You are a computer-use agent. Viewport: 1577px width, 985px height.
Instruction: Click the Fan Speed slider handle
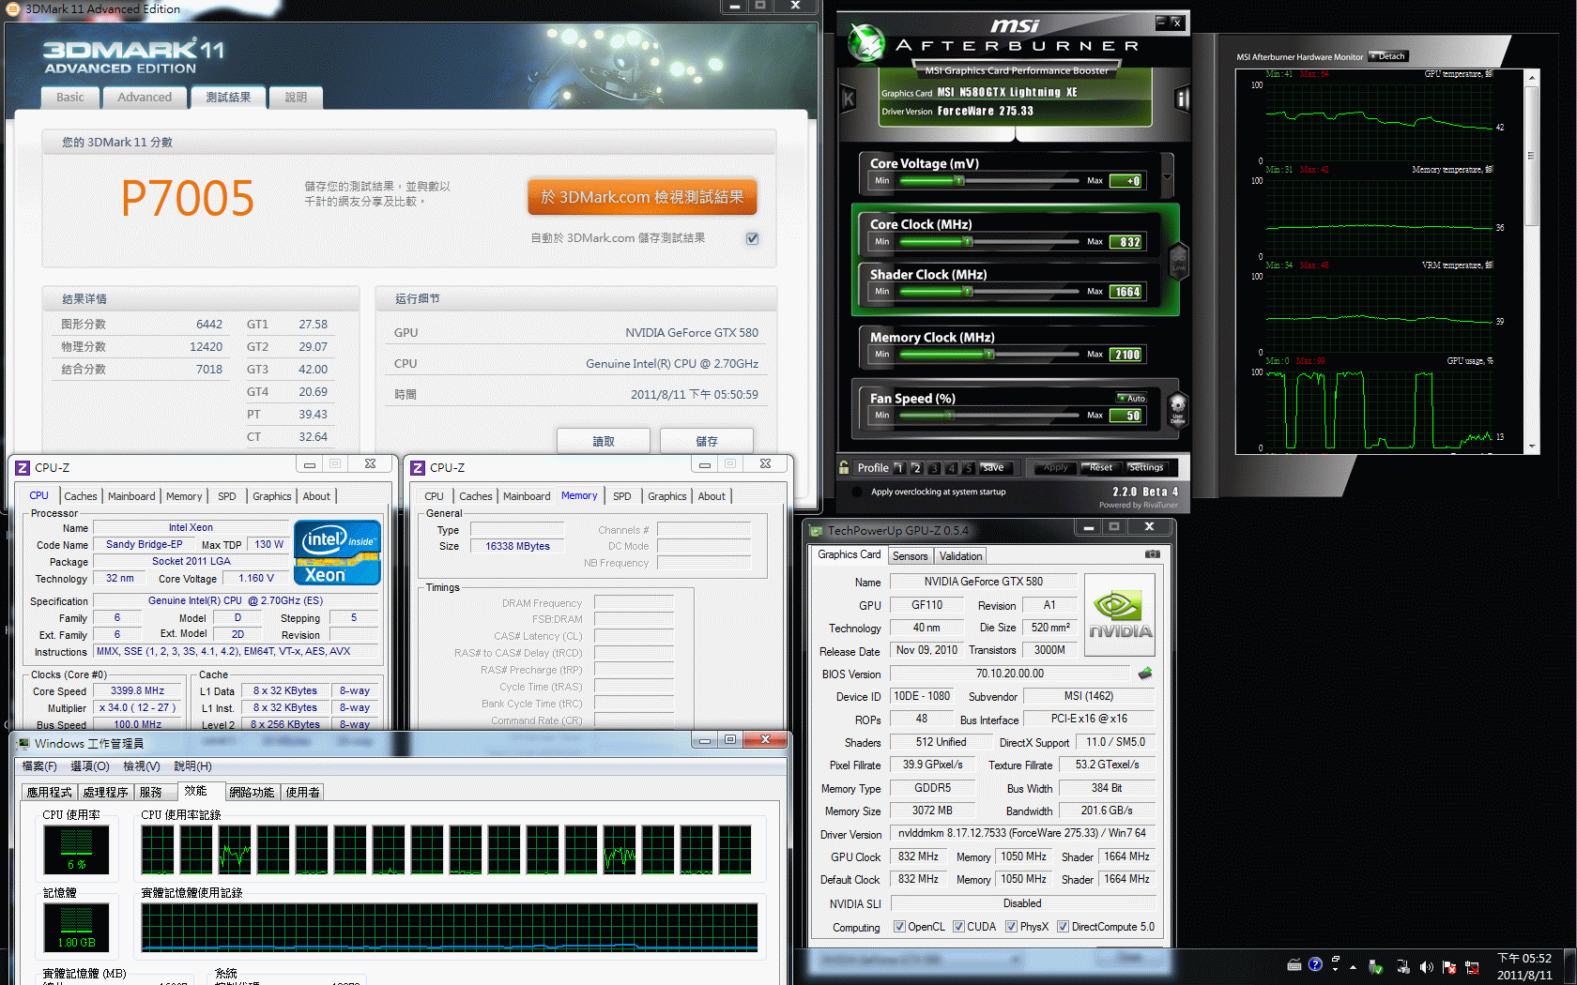point(951,416)
